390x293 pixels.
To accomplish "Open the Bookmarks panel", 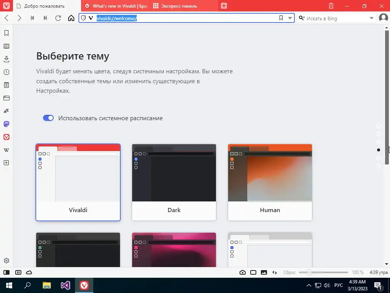I will point(6,33).
